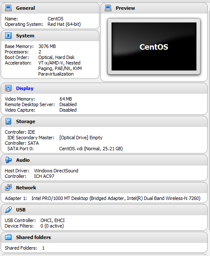Click the Controller: SATA row
This screenshot has width=210, height=256.
tap(22, 143)
